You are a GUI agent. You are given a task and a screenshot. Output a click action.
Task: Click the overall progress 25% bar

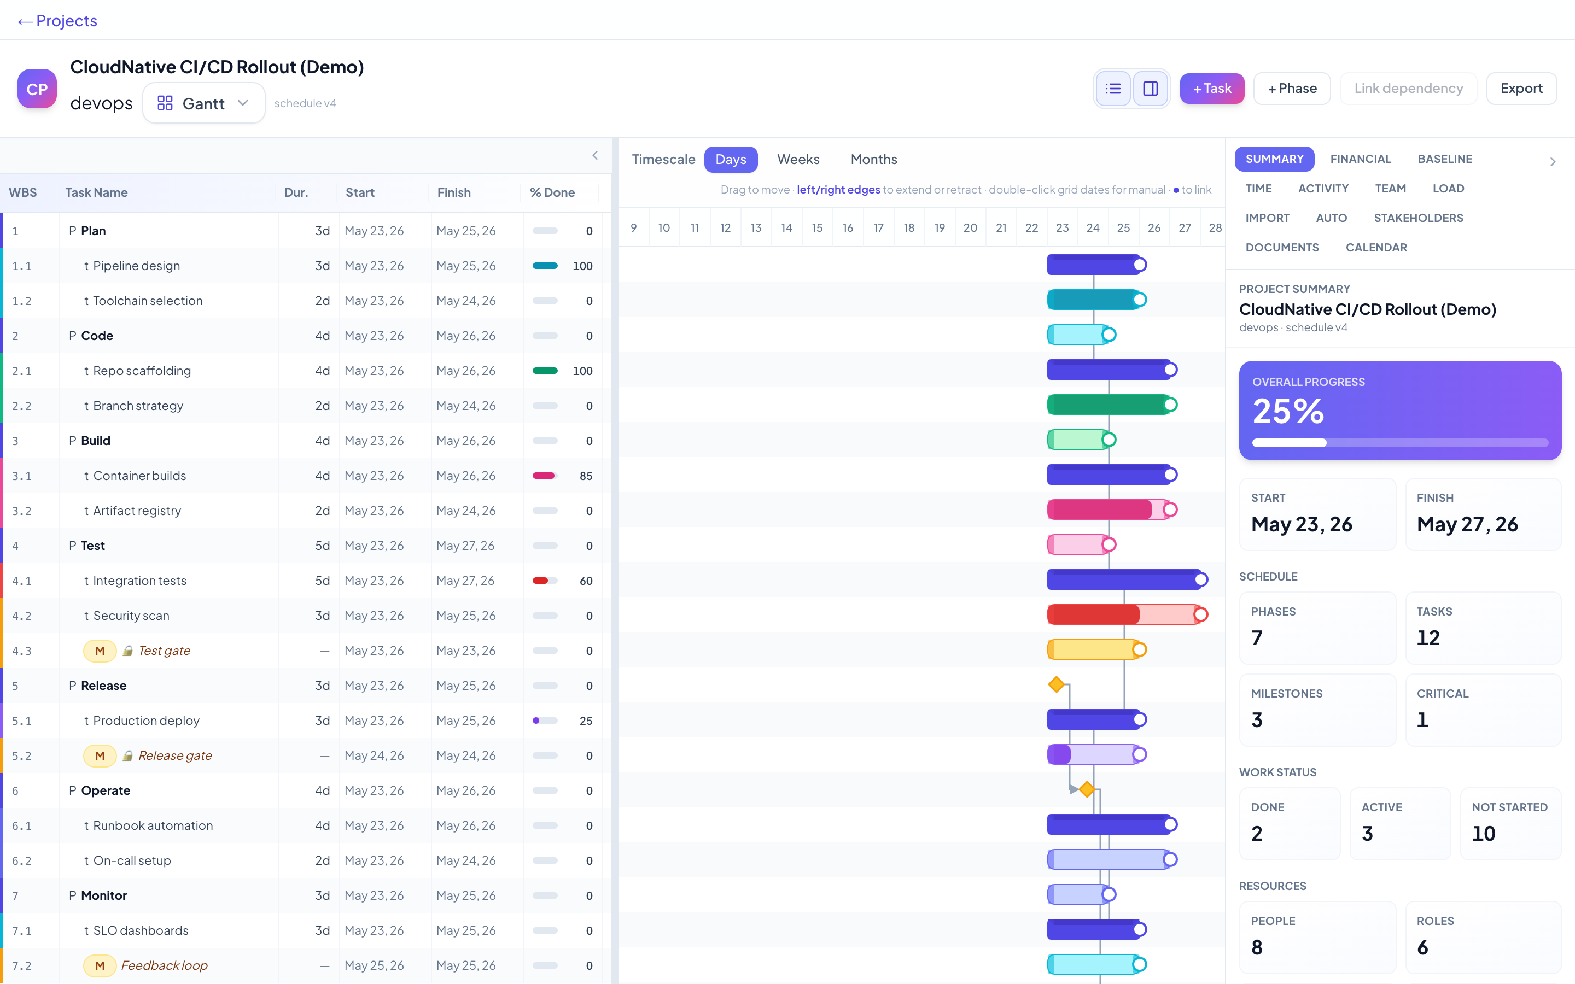[1400, 443]
